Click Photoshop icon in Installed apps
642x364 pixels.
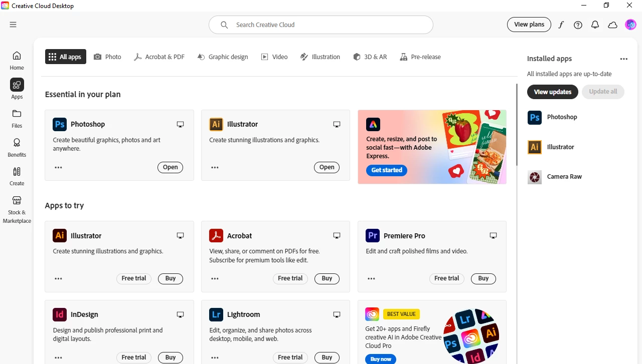535,117
